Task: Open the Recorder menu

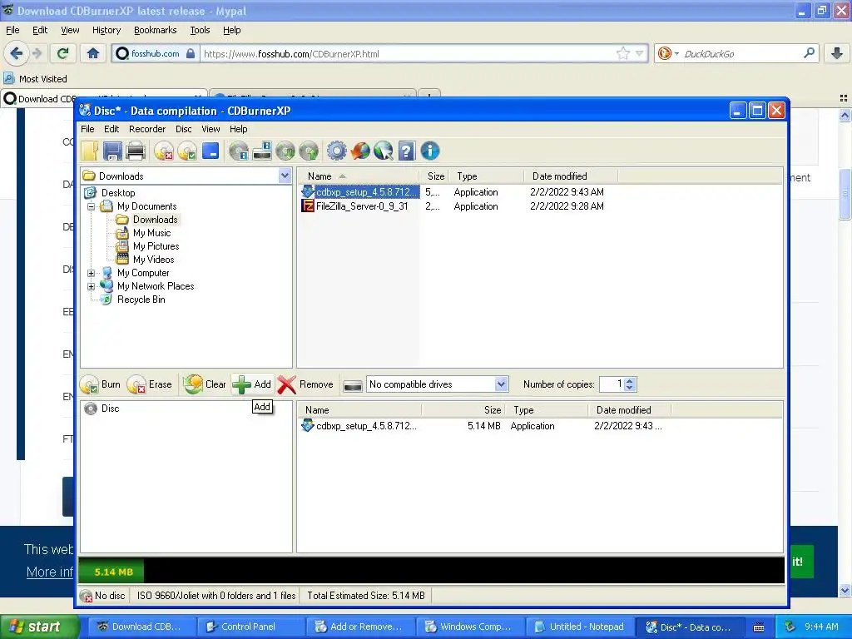Action: pos(146,129)
